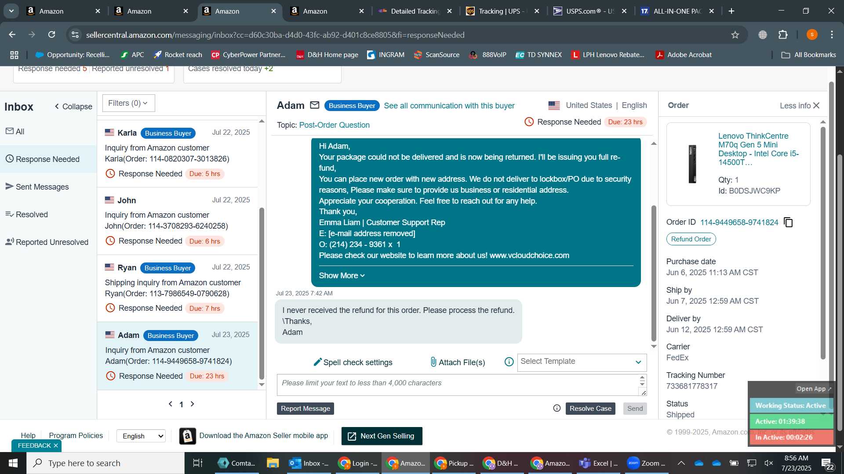Open Karla's inquiry in the message list
The image size is (844, 474).
tap(178, 154)
